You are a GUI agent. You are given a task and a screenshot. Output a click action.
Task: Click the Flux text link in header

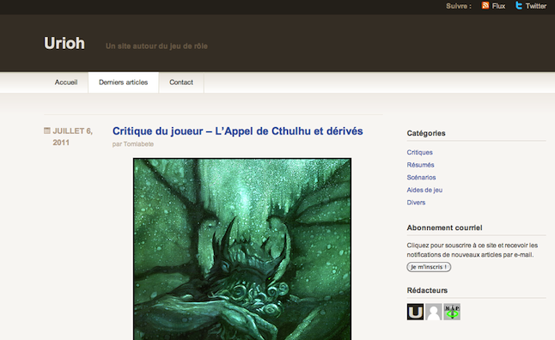pyautogui.click(x=498, y=6)
